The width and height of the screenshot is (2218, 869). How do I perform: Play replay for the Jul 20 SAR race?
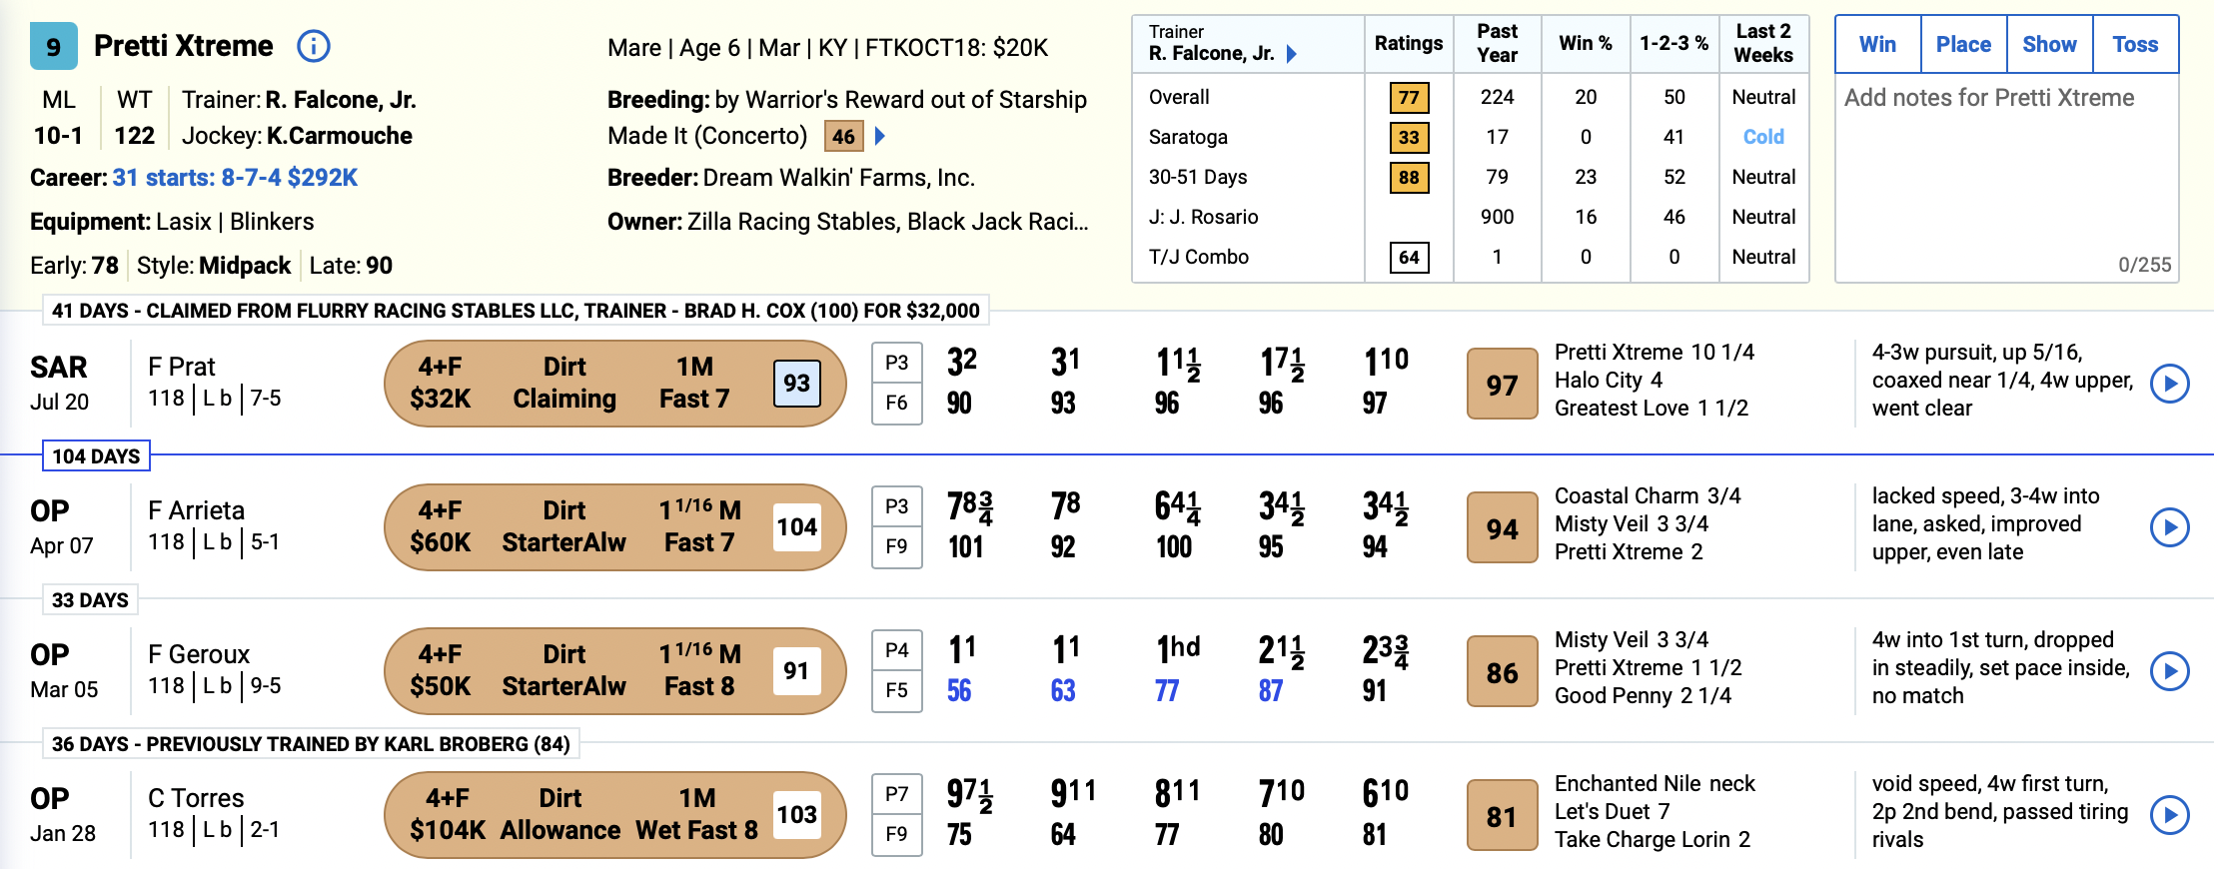(2169, 384)
